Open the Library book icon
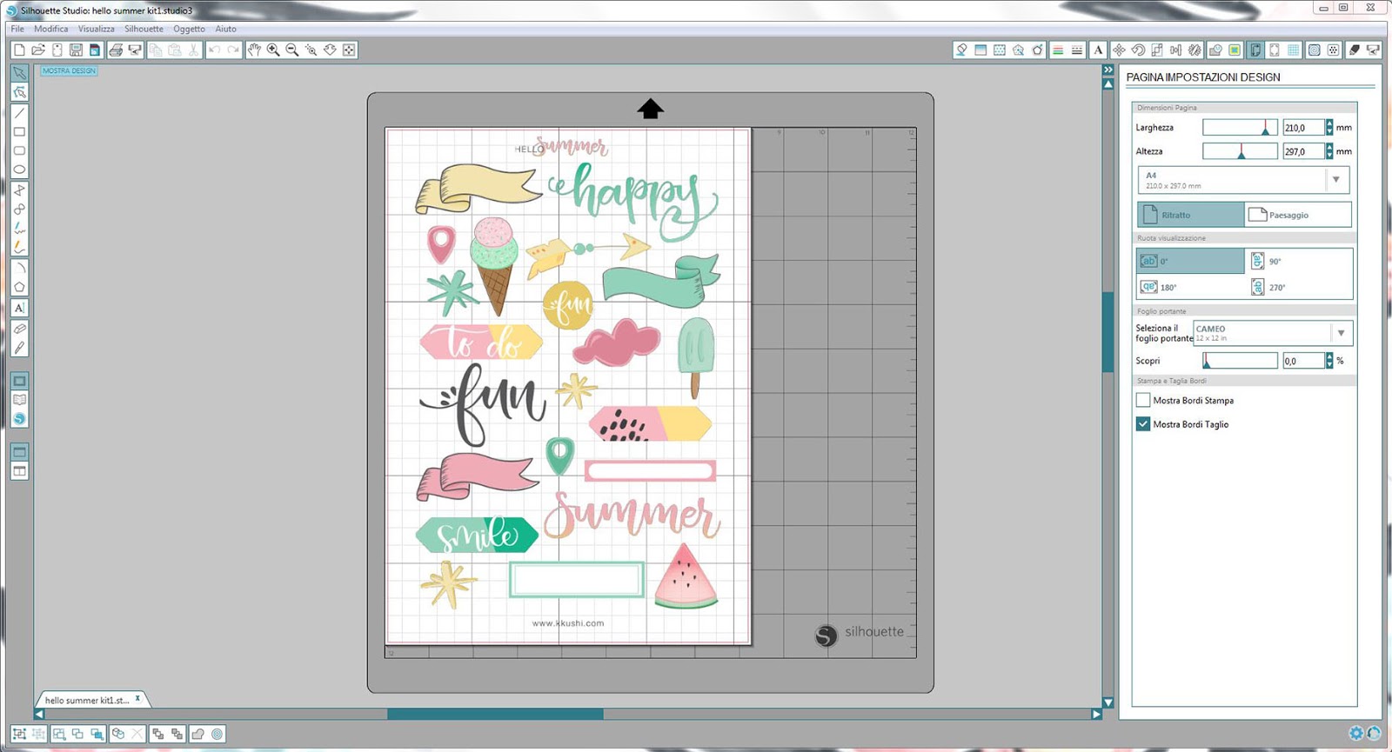 19,400
